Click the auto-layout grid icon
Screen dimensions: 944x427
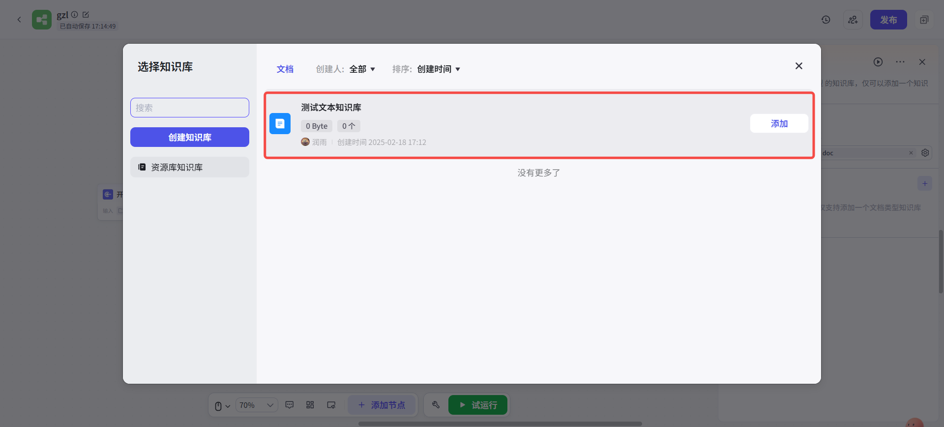[310, 405]
